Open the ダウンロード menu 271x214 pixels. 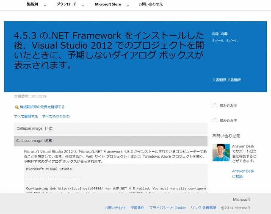click(x=66, y=4)
